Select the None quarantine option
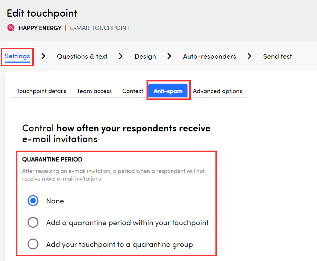 33,201
